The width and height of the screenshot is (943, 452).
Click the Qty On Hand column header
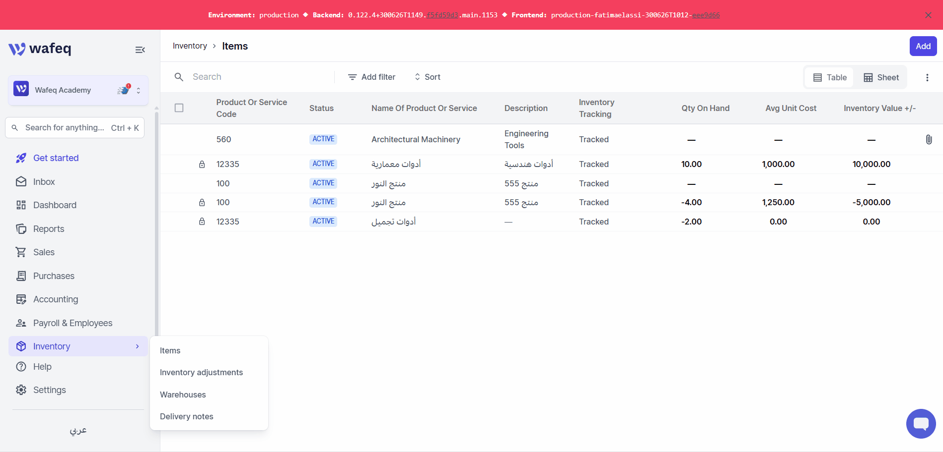pos(705,109)
